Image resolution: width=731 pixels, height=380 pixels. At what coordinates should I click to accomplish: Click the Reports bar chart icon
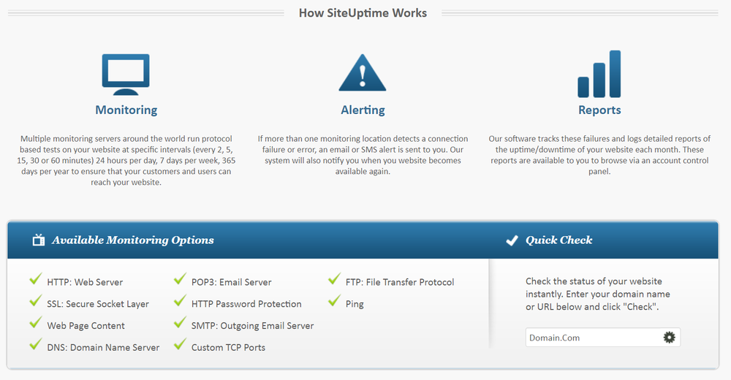pos(599,74)
